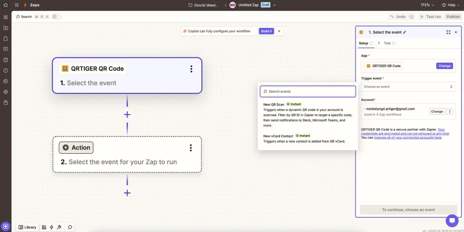The width and height of the screenshot is (464, 232).
Task: Click the pencil rename icon beside step title
Action: (405, 32)
